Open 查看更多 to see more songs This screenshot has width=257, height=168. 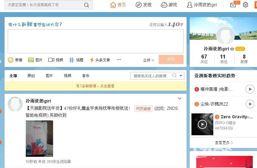click(224, 143)
